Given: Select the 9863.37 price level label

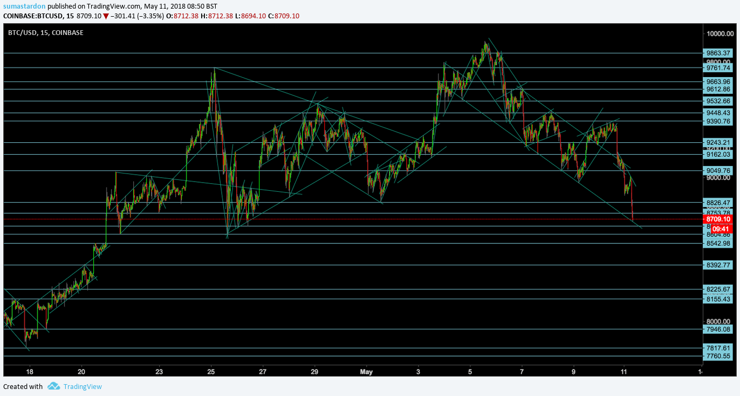Looking at the screenshot, I should (x=718, y=53).
